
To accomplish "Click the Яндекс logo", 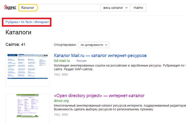I will pos(10,7).
